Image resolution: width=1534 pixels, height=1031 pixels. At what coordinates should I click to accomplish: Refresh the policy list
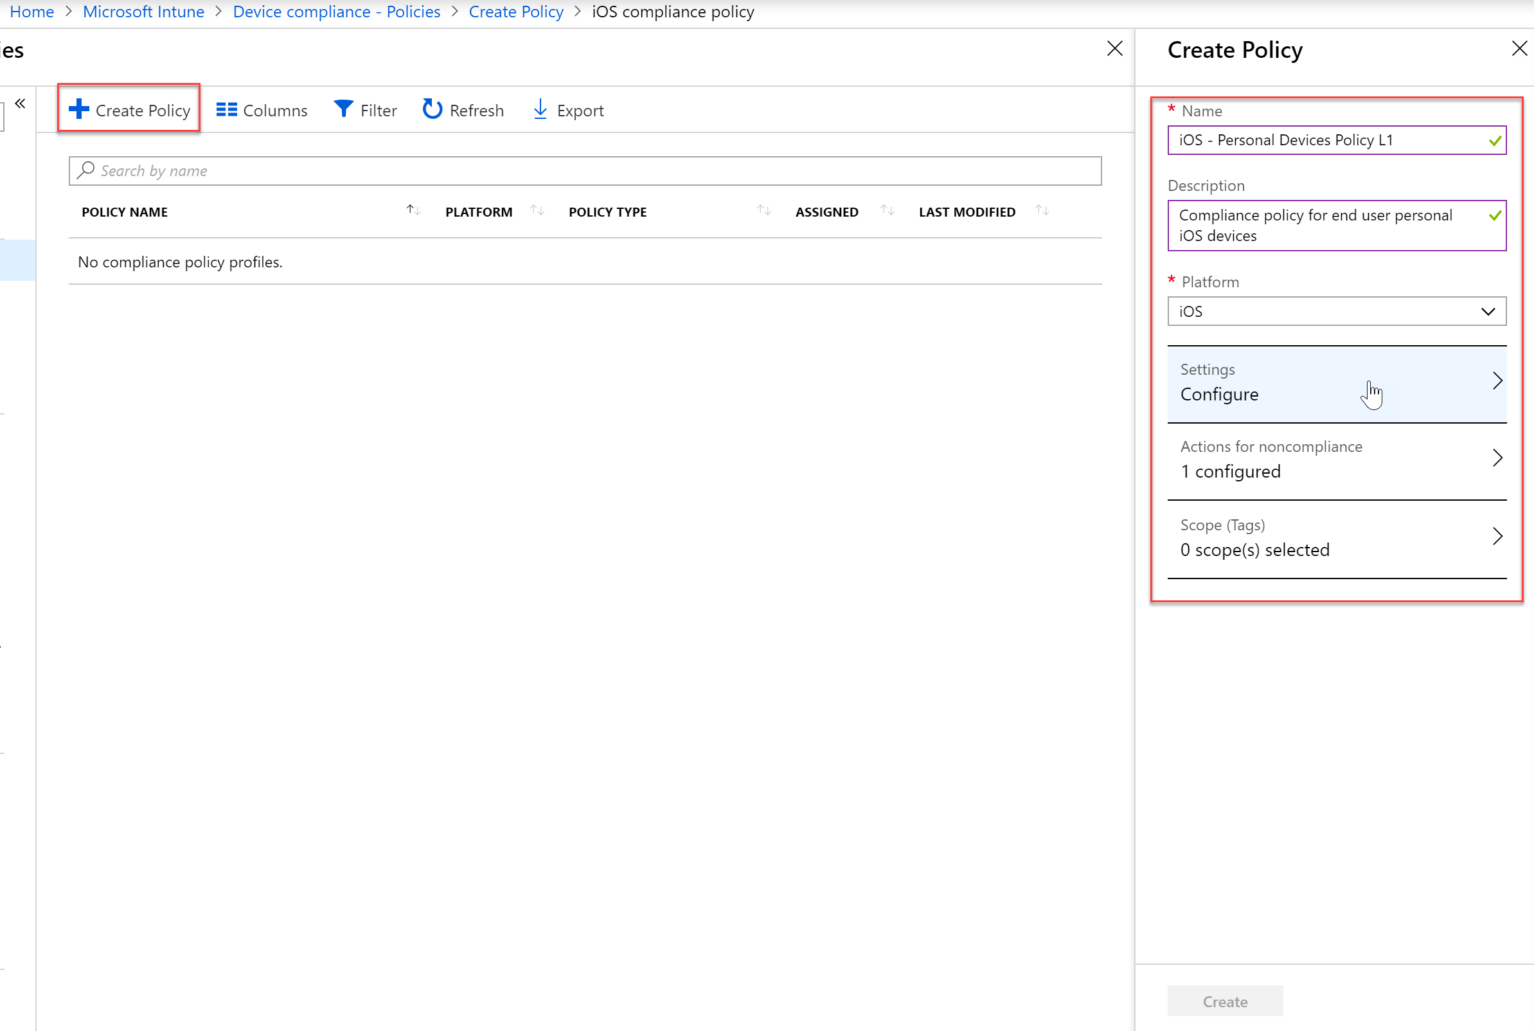click(x=463, y=110)
